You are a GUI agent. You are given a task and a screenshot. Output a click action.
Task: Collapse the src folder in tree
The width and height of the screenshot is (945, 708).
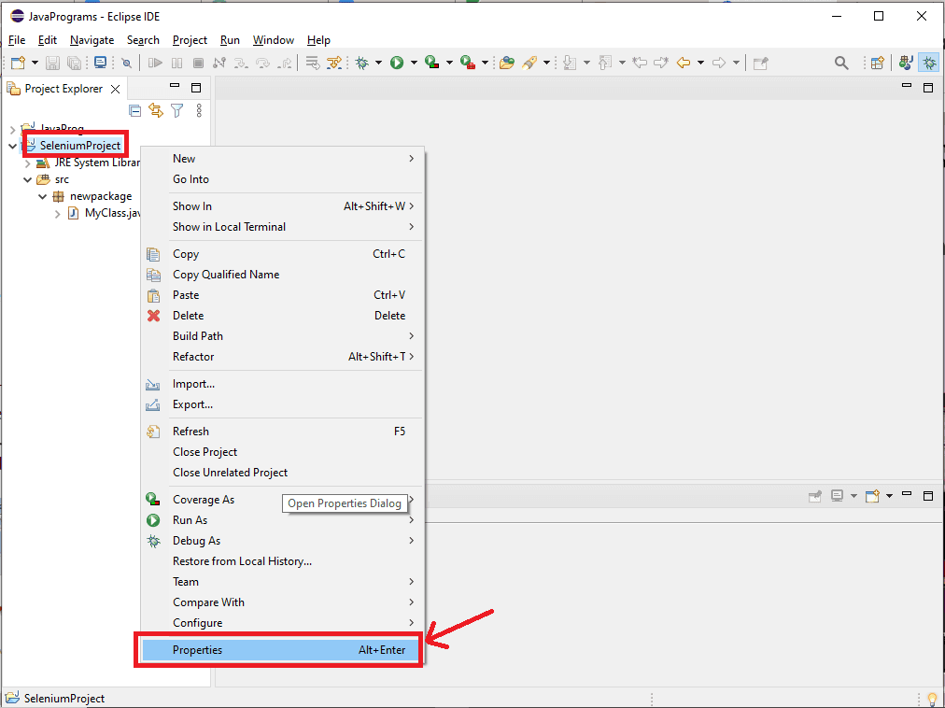click(x=28, y=179)
